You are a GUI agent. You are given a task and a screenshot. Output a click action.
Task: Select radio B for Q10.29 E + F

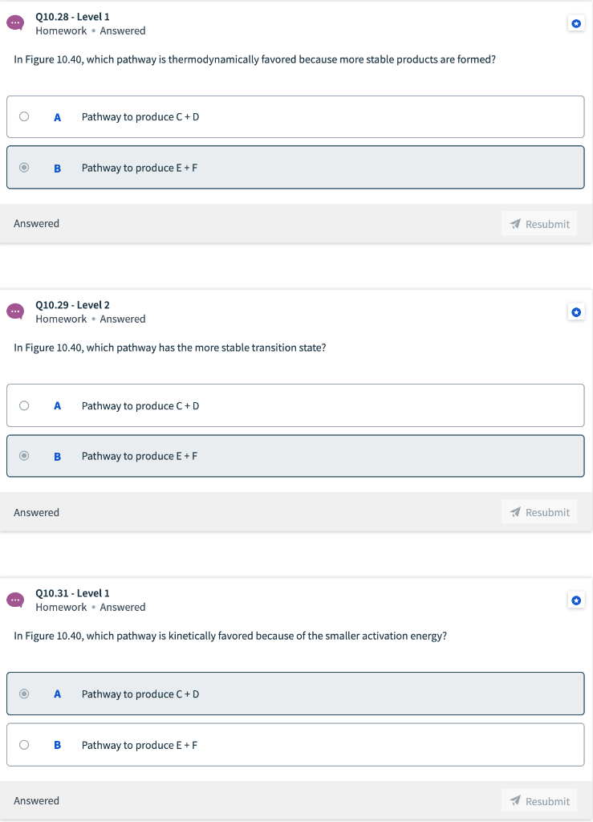pos(24,456)
